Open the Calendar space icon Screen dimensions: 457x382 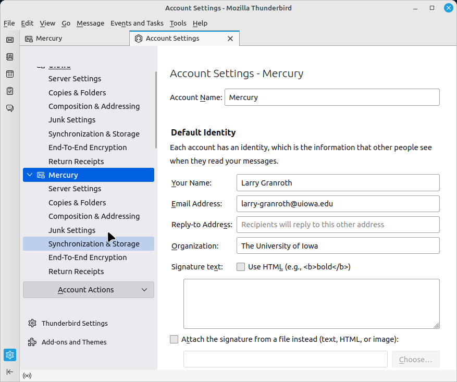pyautogui.click(x=10, y=74)
